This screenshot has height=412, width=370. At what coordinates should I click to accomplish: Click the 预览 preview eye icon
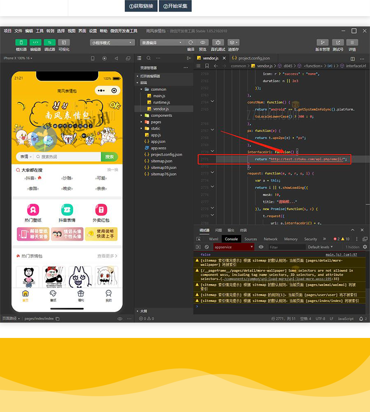click(x=203, y=43)
